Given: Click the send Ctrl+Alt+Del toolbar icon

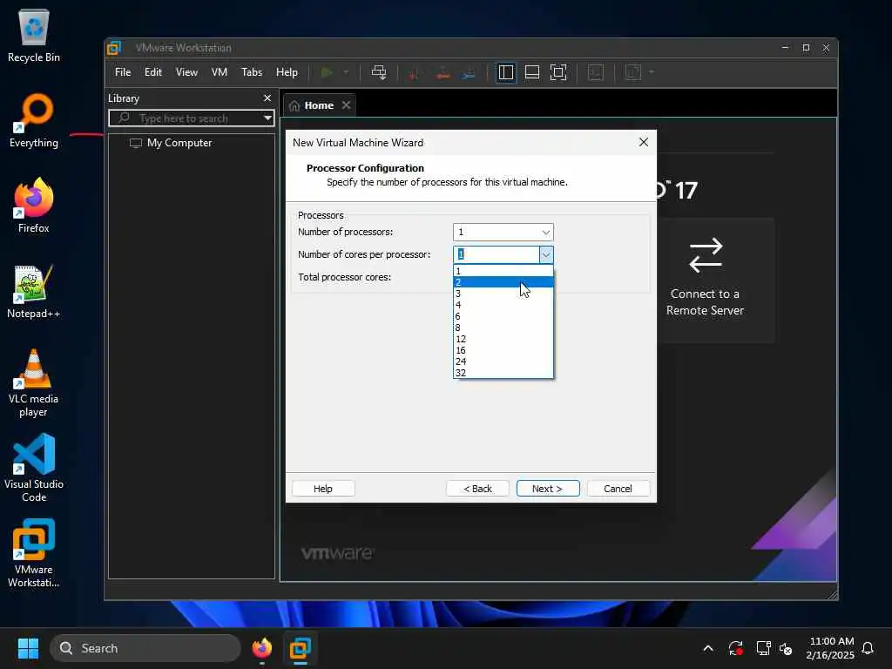Looking at the screenshot, I should pos(379,72).
